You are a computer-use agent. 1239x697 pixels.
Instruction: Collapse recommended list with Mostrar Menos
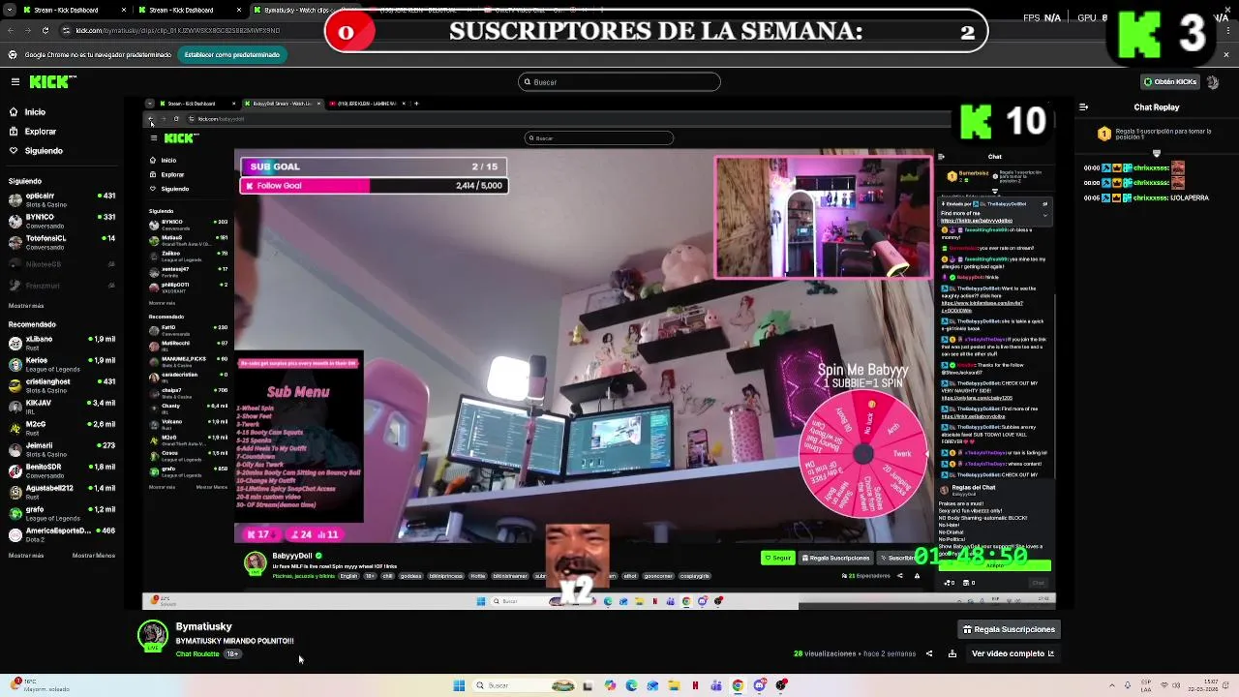[94, 556]
